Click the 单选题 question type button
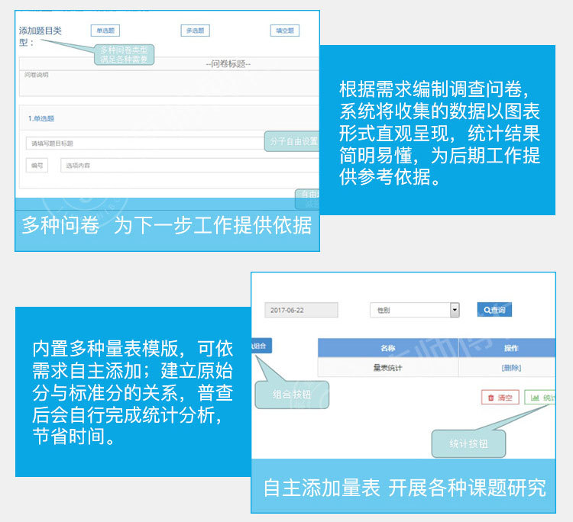Screen dimensions: 573x522 [x=105, y=31]
